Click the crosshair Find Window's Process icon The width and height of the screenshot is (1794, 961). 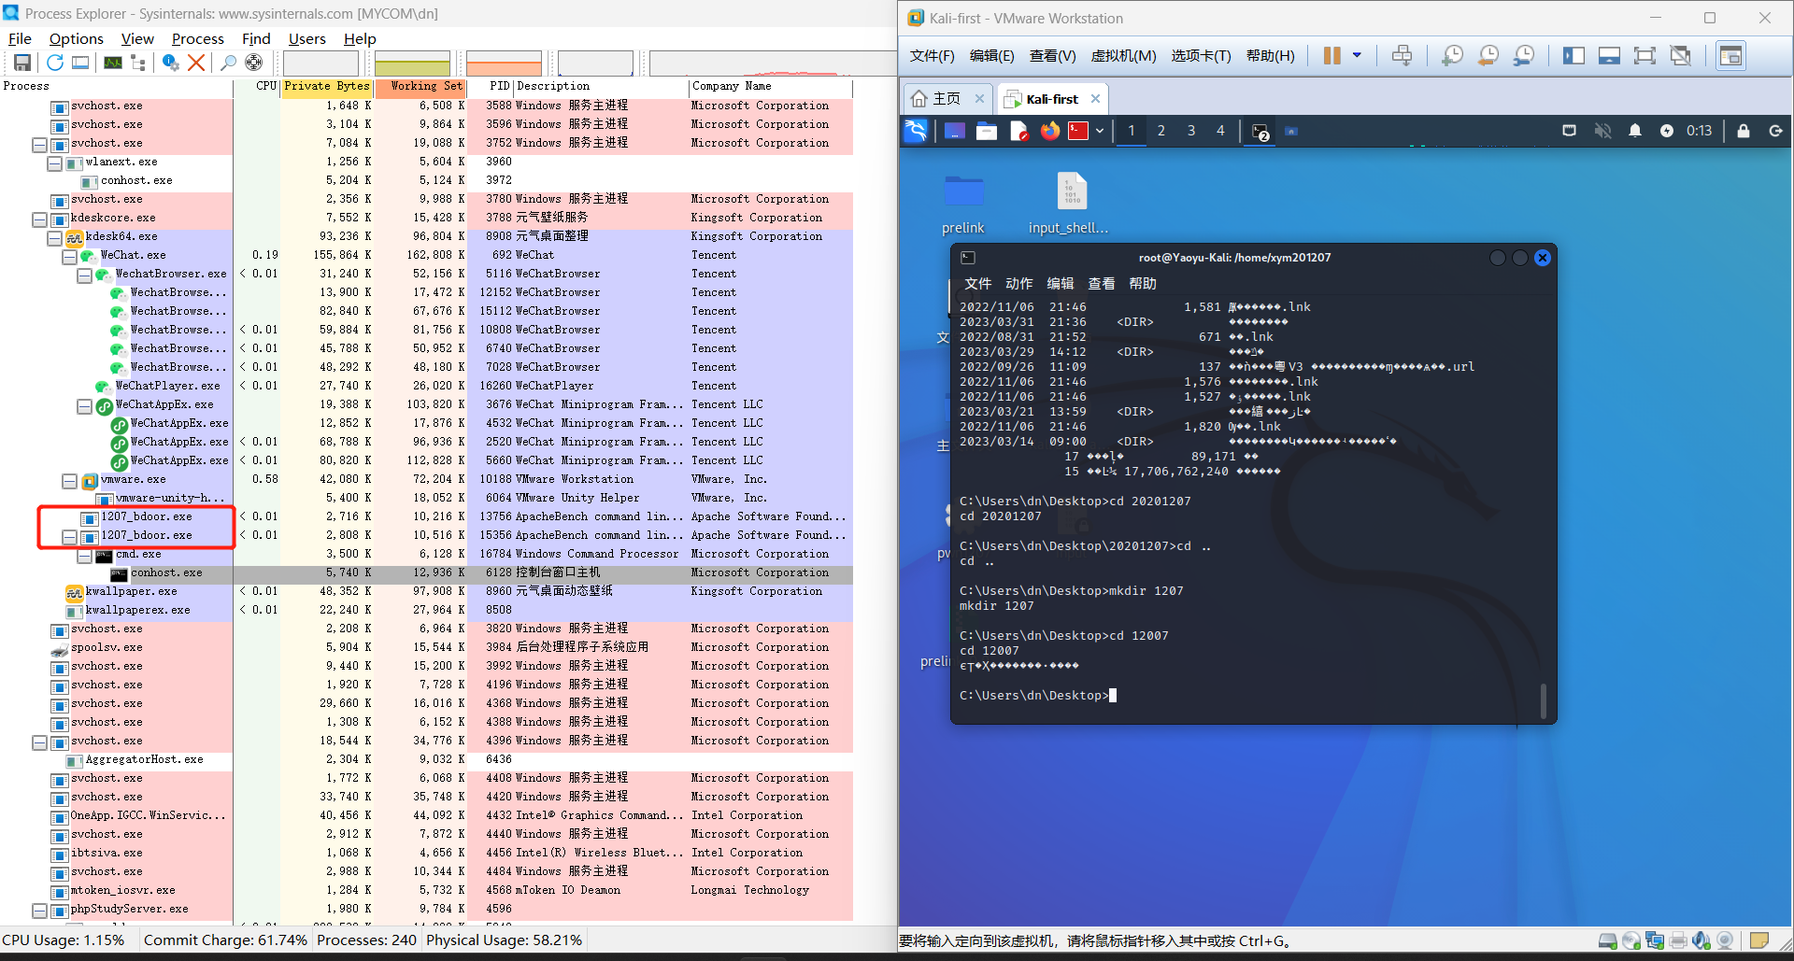click(x=253, y=63)
